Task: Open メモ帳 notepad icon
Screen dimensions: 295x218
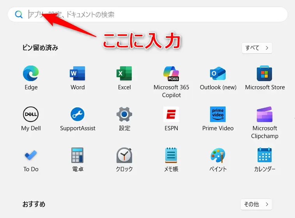Action: (171, 155)
